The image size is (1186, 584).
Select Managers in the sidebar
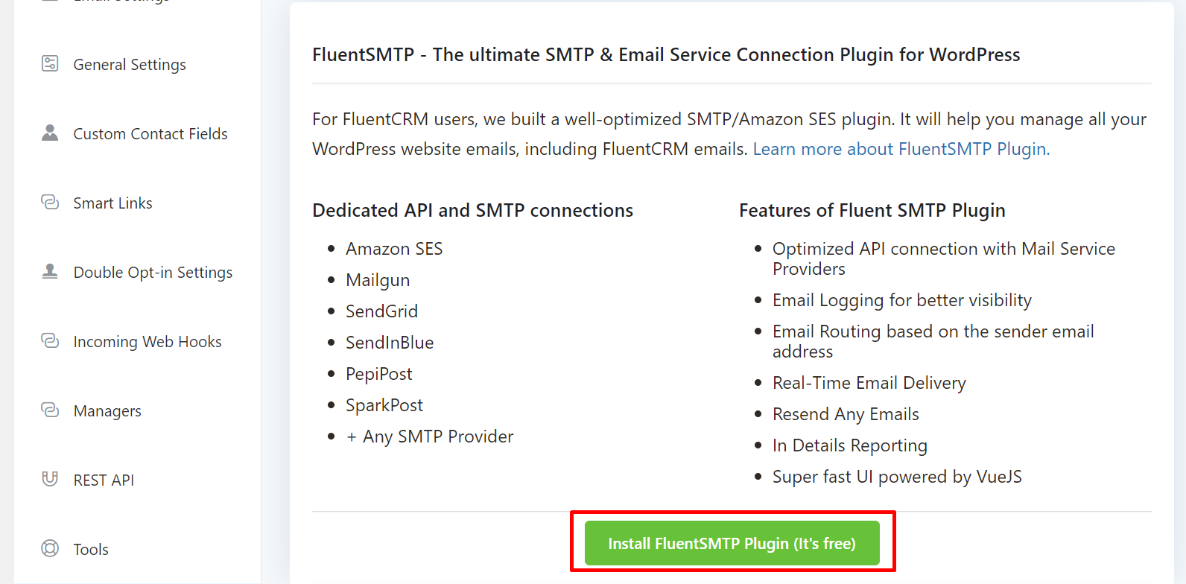click(107, 410)
